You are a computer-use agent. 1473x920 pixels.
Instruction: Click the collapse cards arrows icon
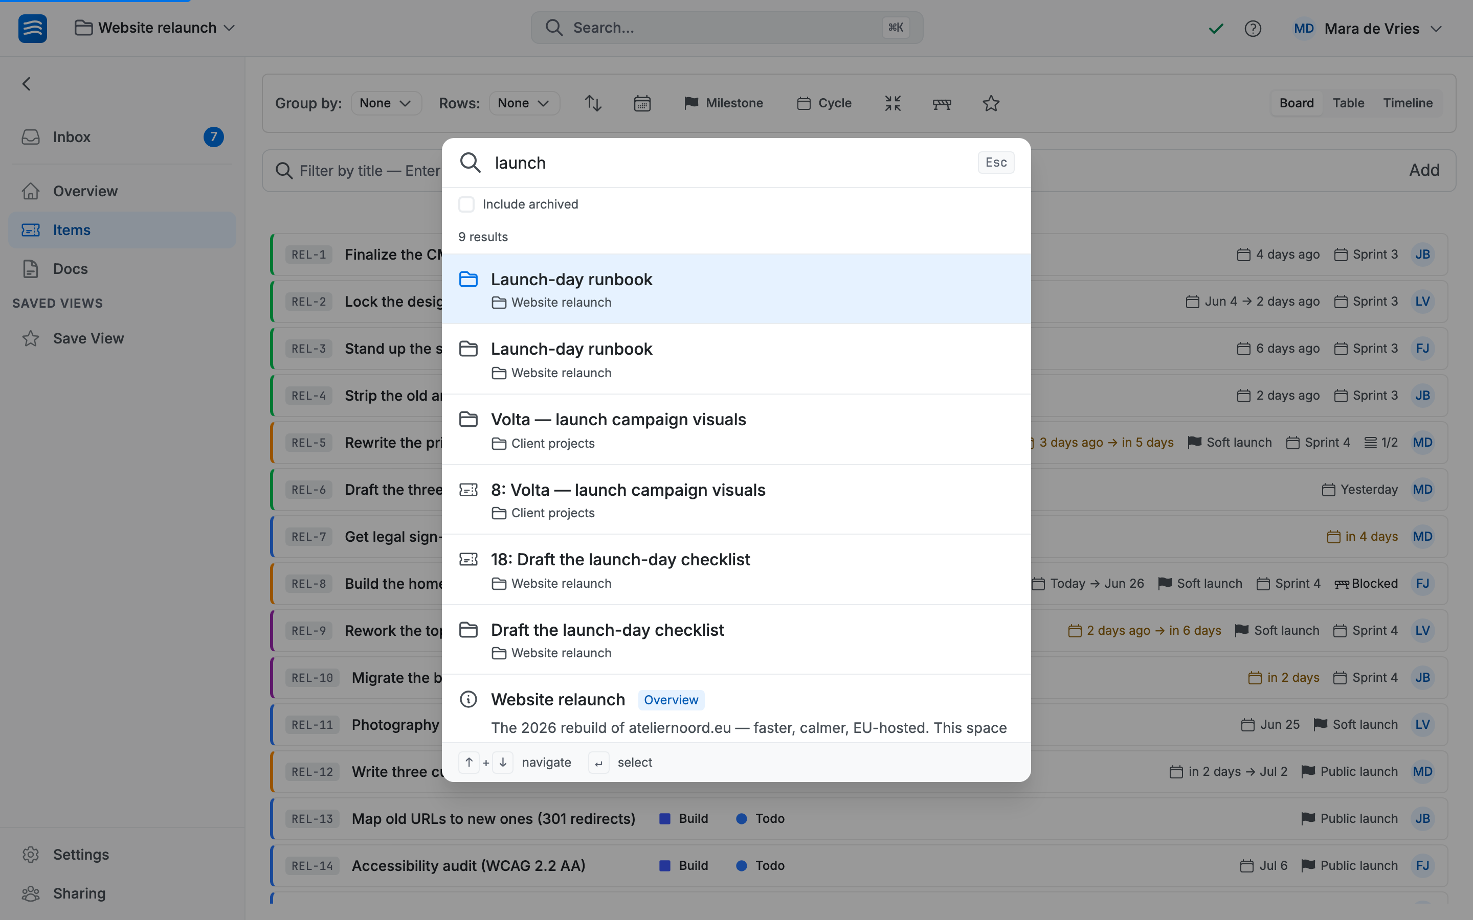pos(892,103)
